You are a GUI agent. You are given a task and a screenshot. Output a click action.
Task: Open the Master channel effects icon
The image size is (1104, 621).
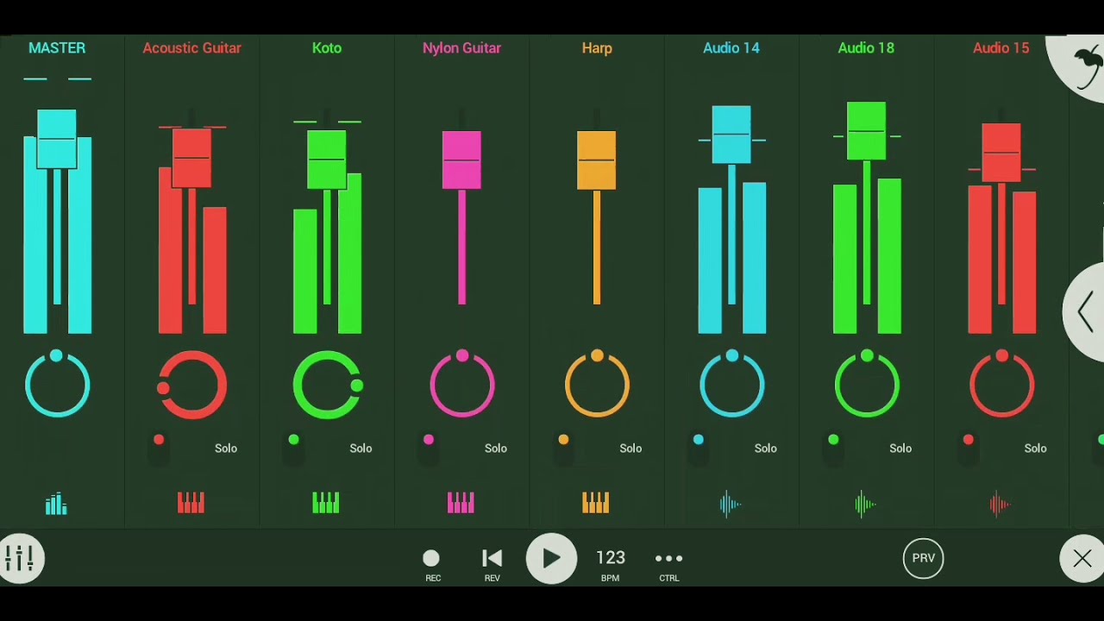(x=56, y=503)
